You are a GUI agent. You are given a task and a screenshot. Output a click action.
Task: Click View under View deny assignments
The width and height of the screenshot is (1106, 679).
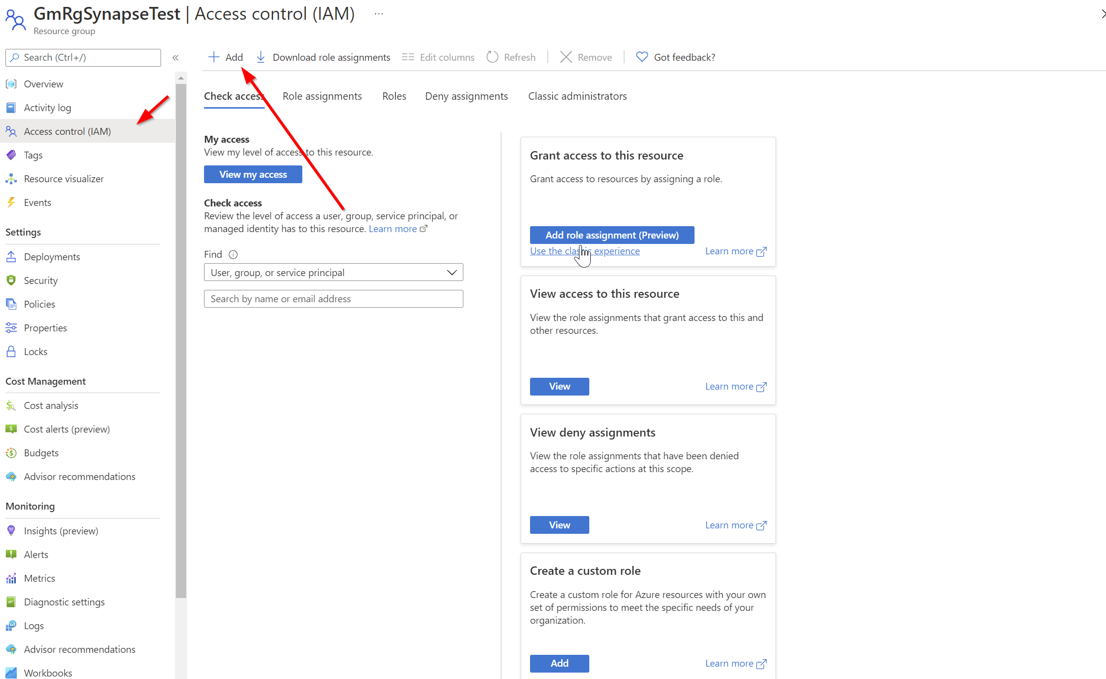[560, 525]
